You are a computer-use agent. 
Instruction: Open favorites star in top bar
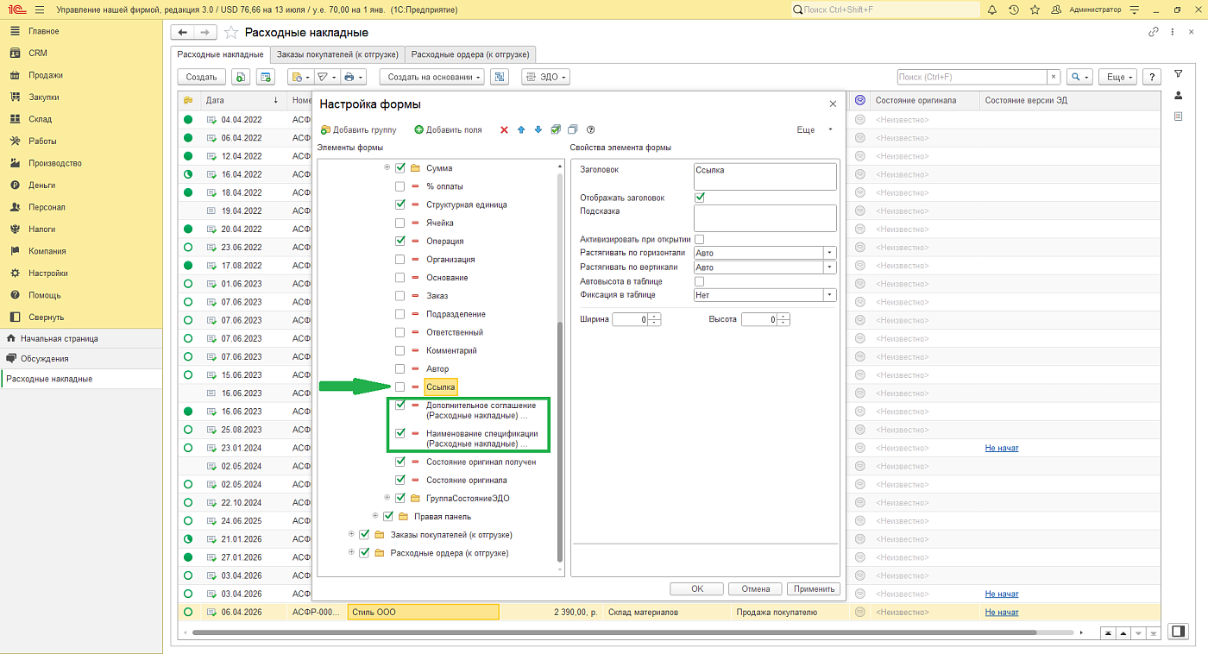(x=1034, y=9)
